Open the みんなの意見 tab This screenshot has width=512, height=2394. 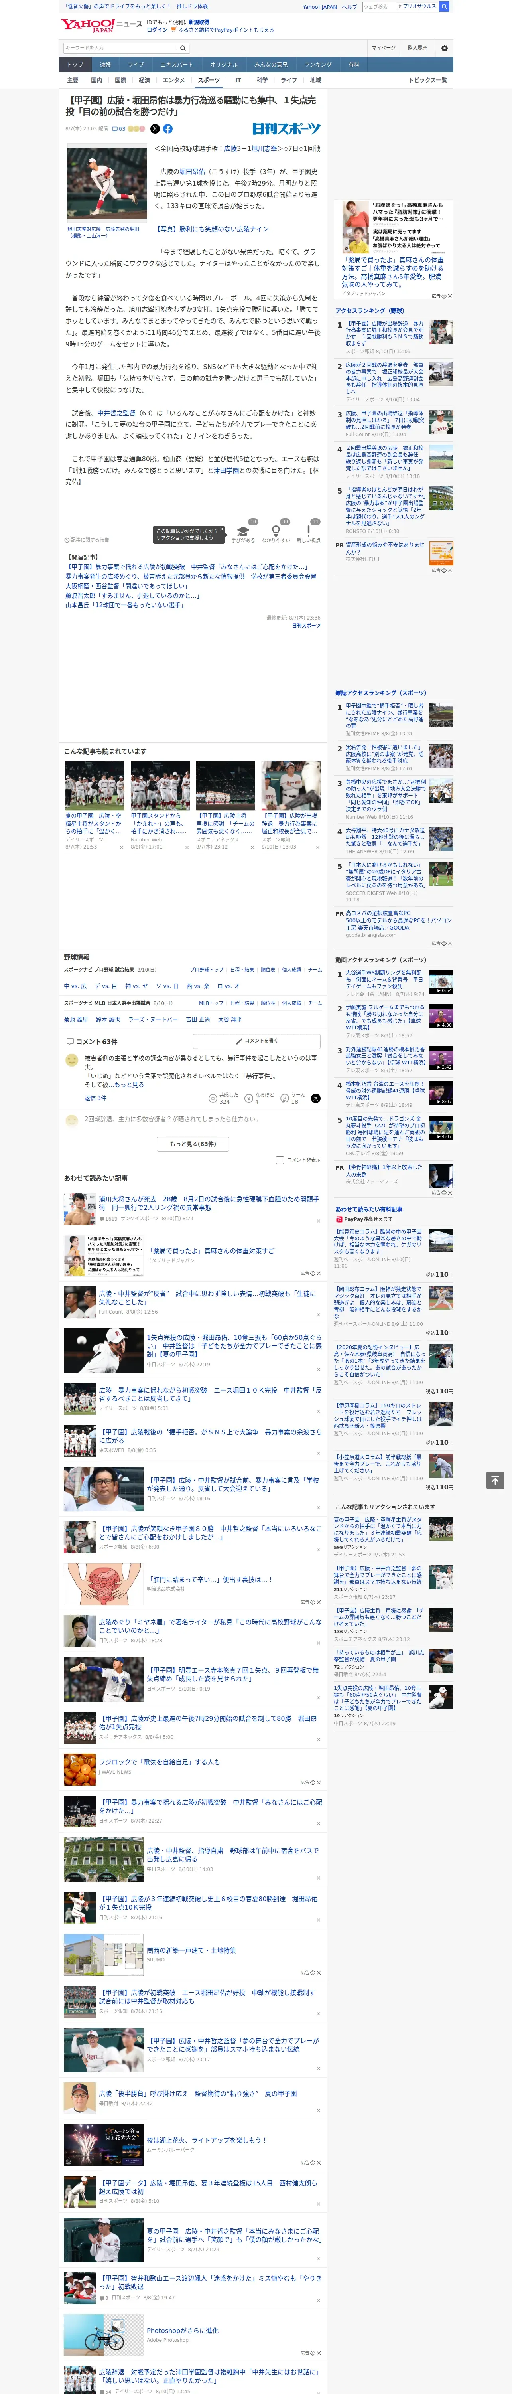point(271,65)
